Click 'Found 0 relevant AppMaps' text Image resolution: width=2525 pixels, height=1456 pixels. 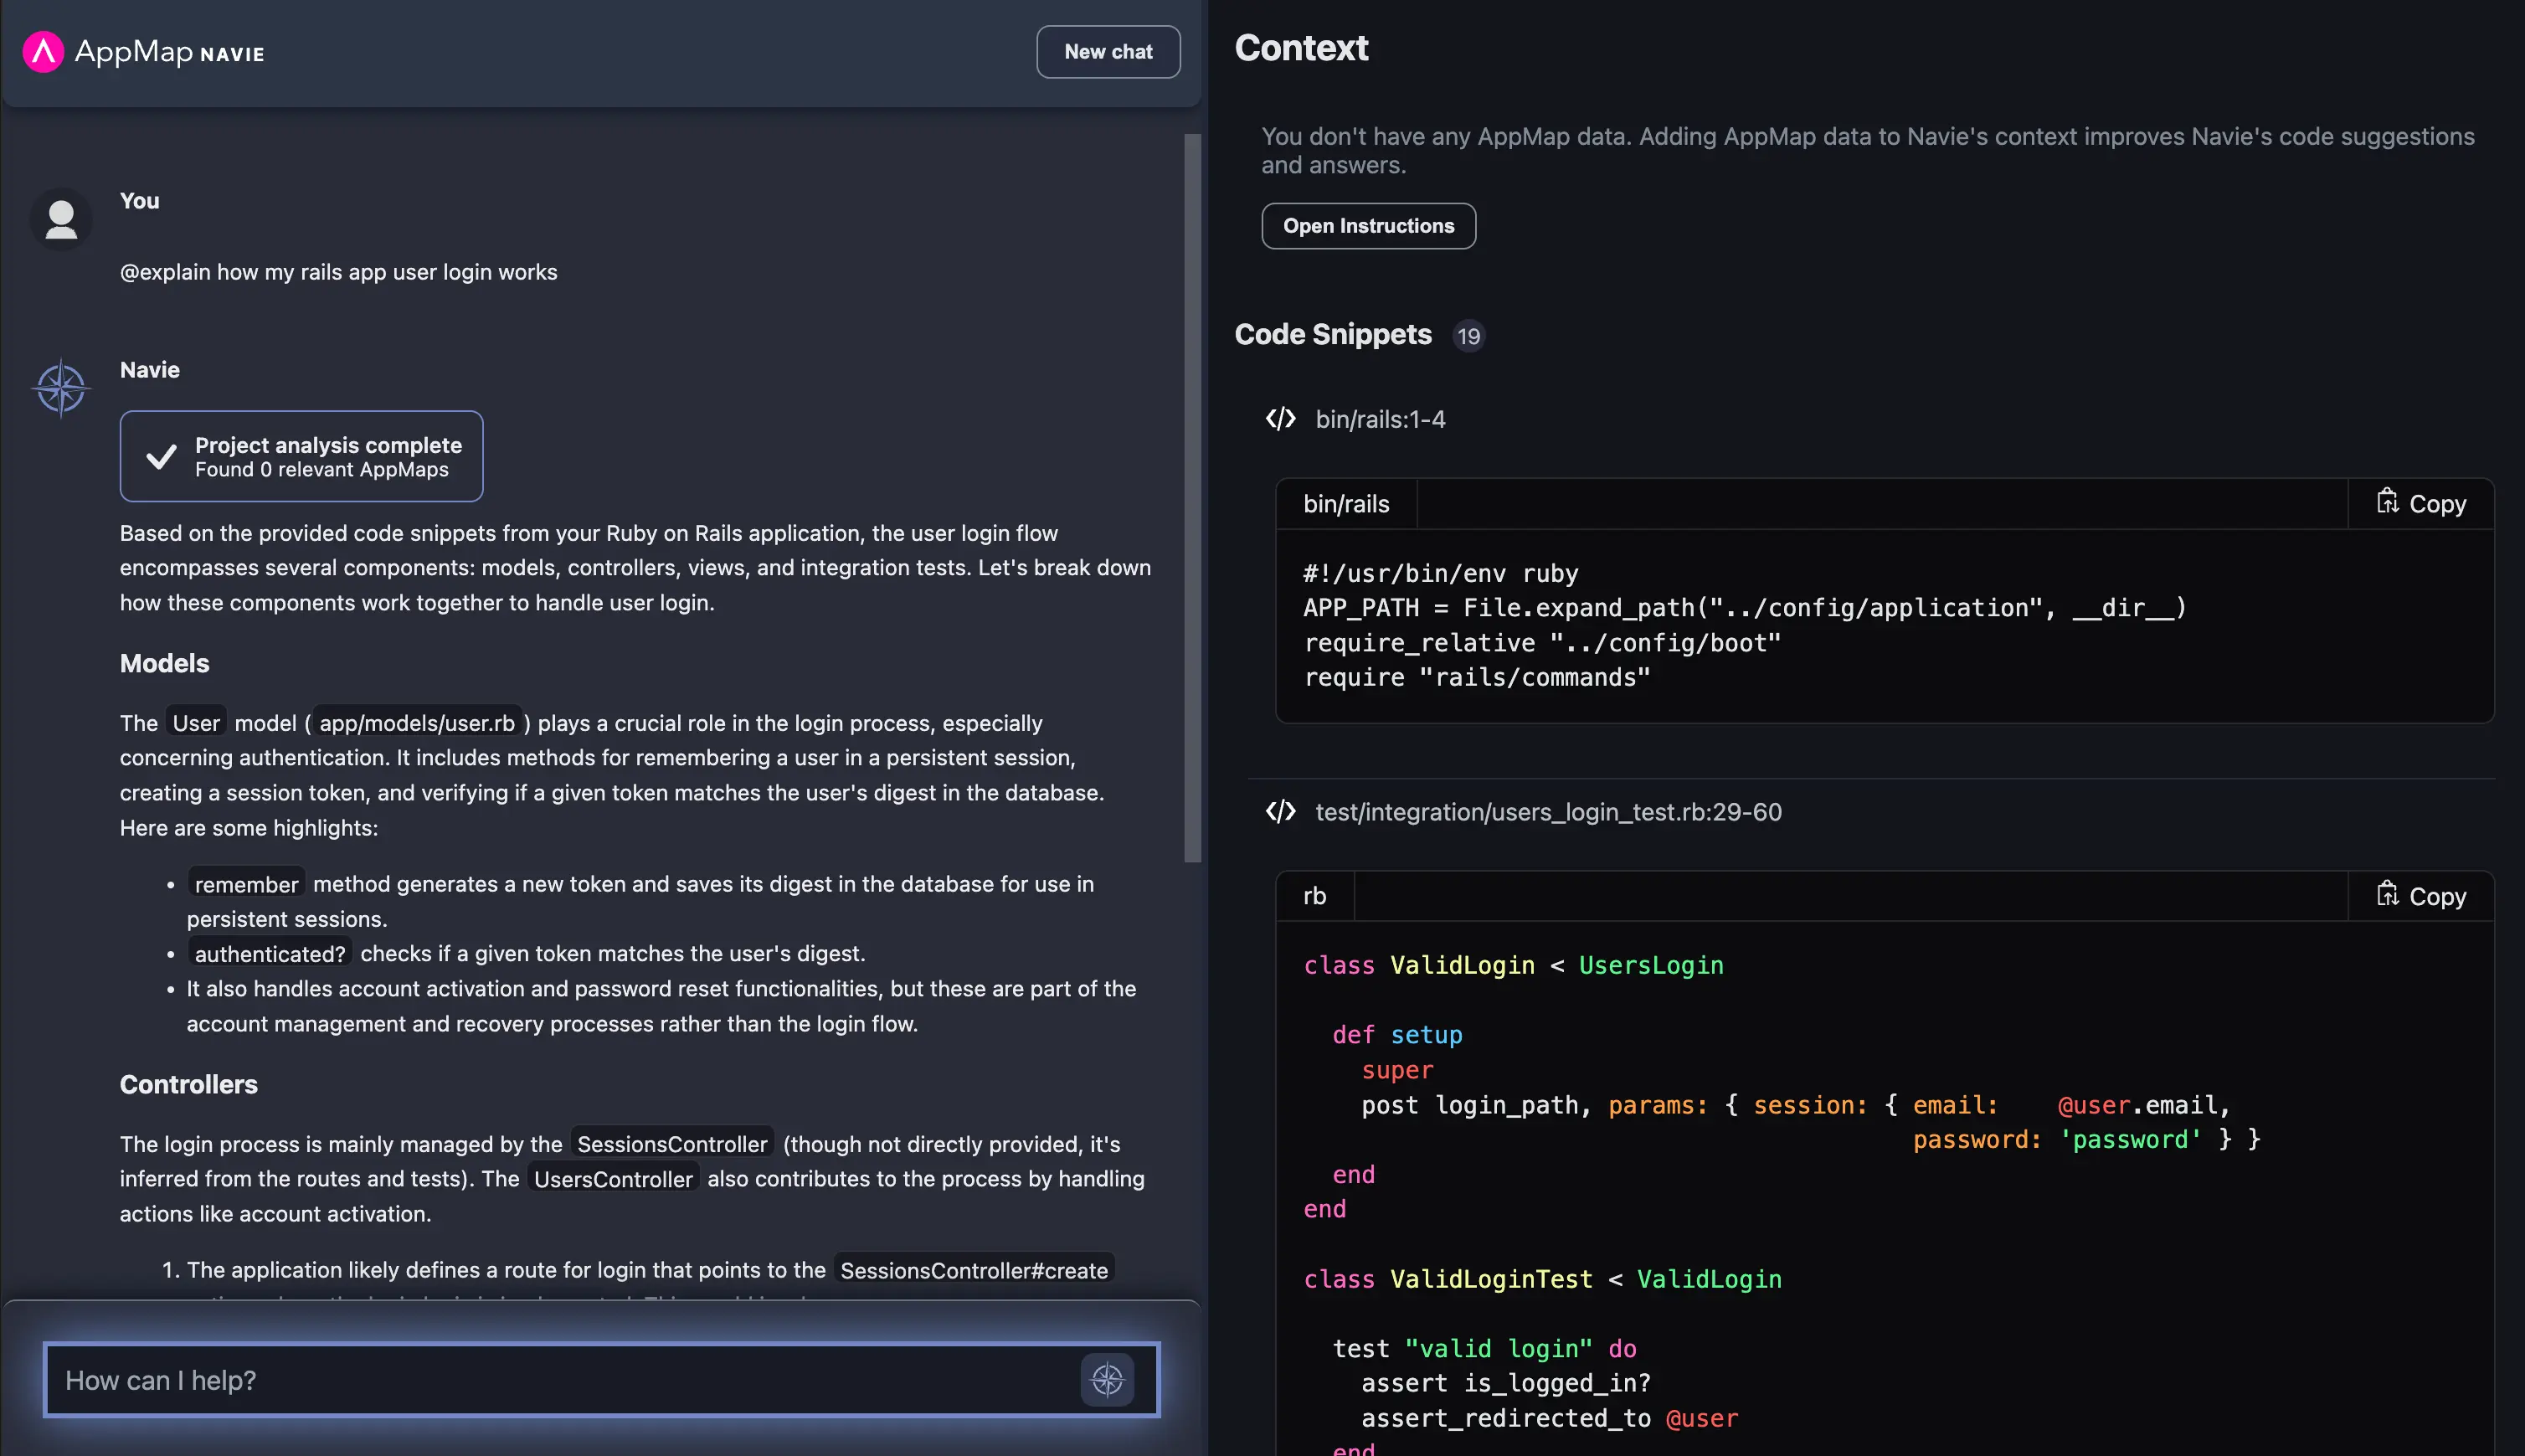point(321,470)
